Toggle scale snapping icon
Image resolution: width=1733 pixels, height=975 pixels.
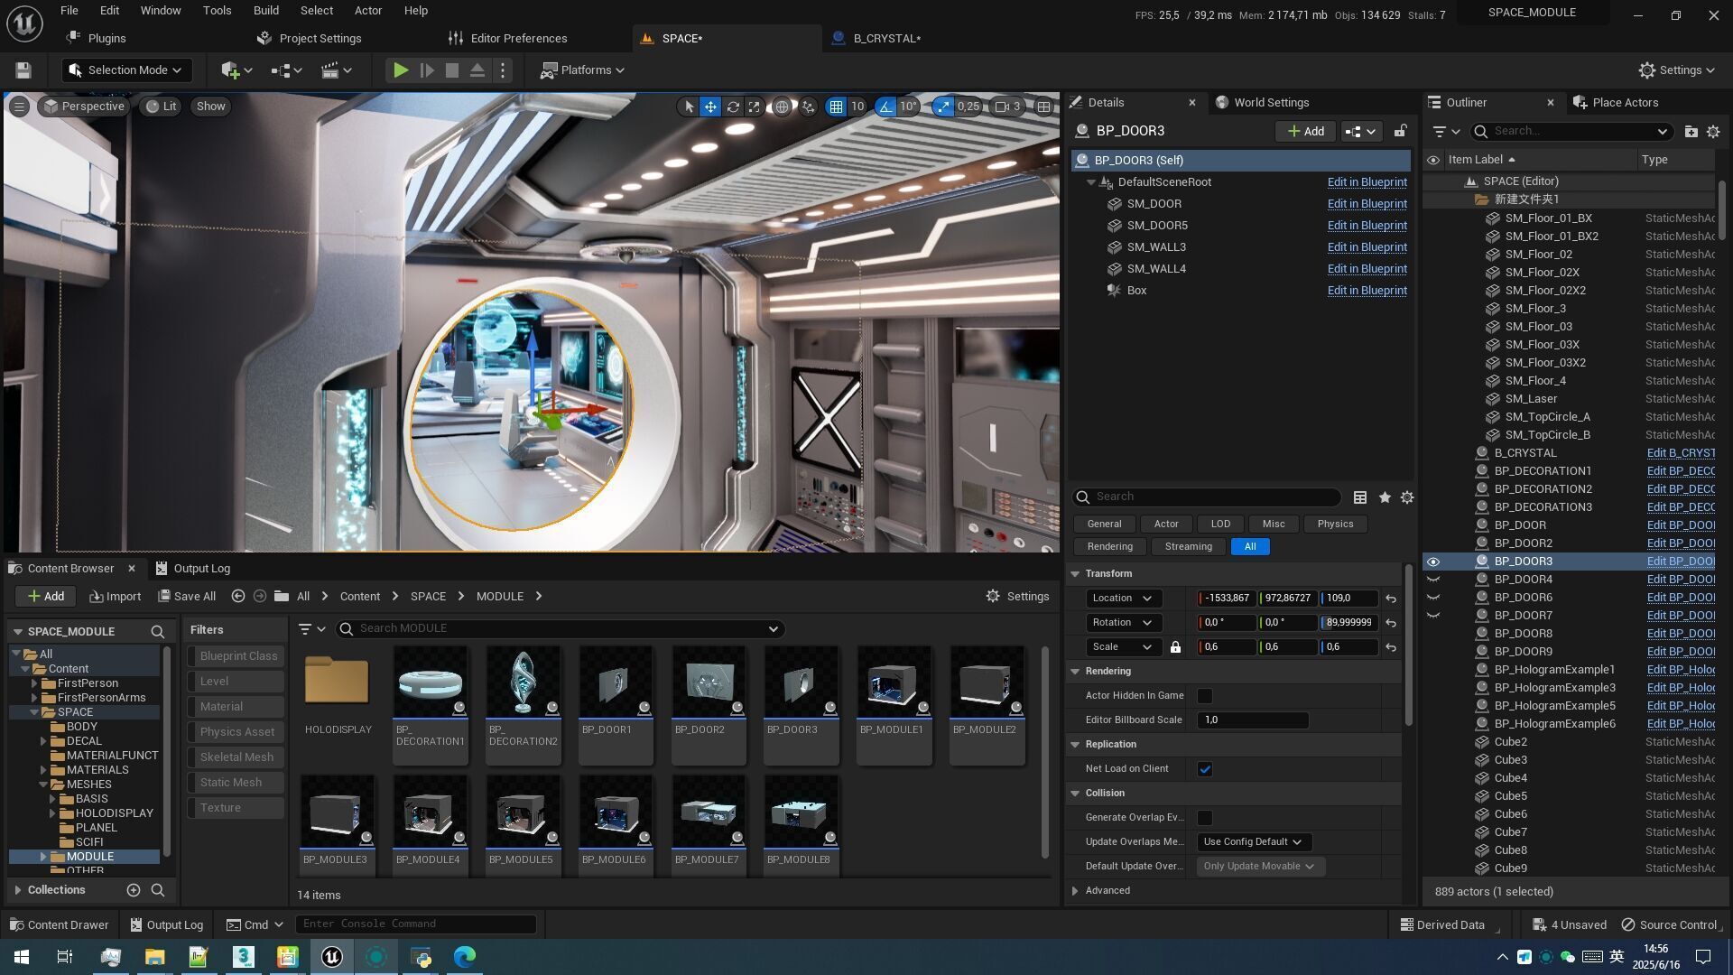943,107
